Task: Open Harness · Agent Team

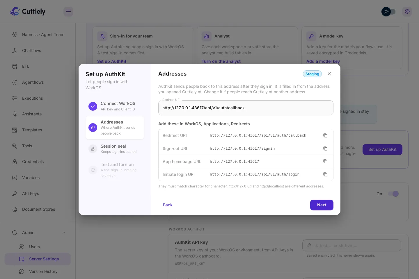Action: point(38,35)
